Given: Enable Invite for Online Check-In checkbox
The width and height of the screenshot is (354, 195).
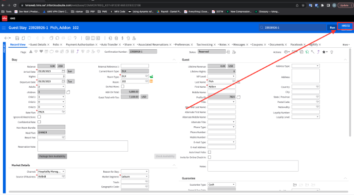Looking at the screenshot, I should tap(209, 157).
